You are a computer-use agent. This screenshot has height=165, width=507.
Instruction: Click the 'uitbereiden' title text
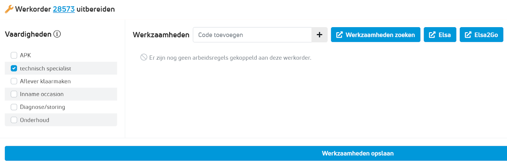(96, 9)
